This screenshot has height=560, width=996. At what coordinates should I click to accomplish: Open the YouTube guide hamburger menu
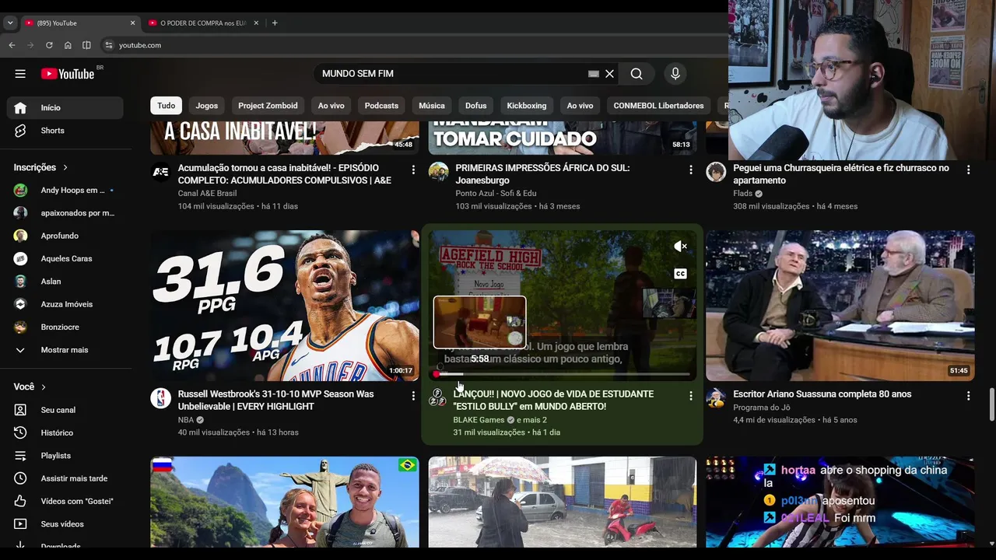click(20, 74)
